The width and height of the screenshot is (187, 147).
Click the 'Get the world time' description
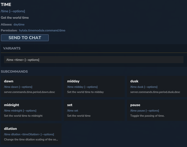pyautogui.click(x=15, y=18)
